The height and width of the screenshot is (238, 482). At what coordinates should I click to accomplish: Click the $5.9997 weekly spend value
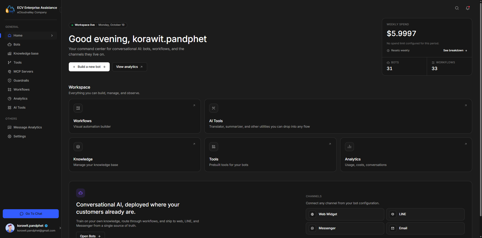[401, 33]
